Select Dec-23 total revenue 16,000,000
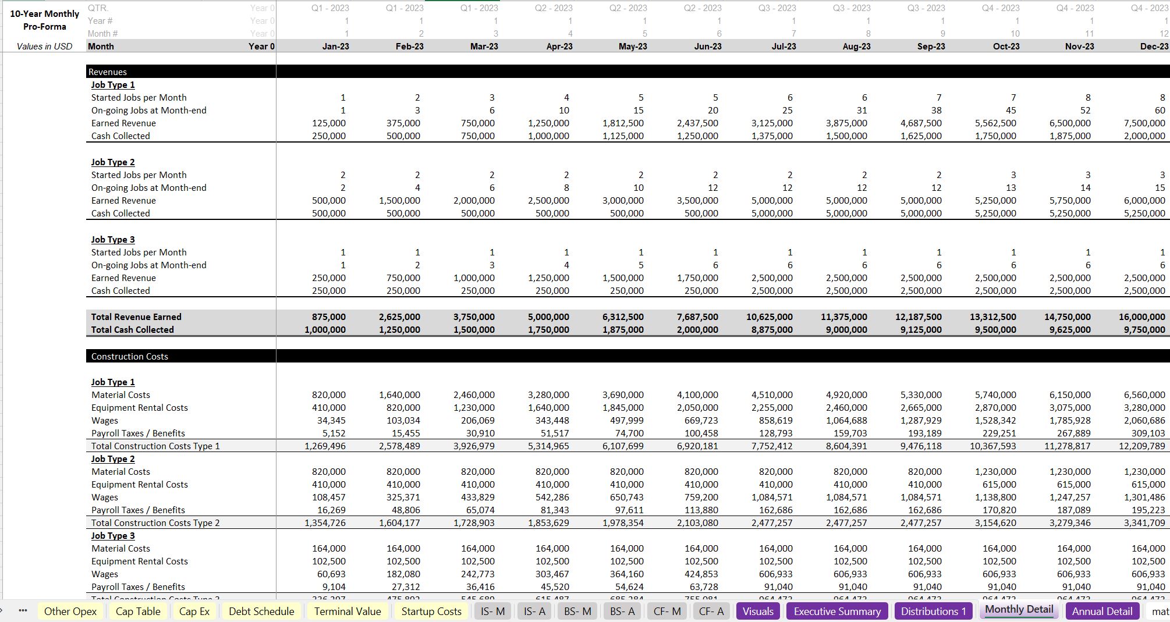The image size is (1170, 622). (x=1142, y=317)
